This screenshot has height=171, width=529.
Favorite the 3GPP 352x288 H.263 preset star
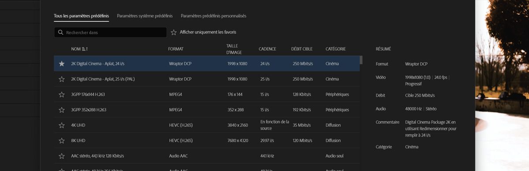pyautogui.click(x=62, y=110)
